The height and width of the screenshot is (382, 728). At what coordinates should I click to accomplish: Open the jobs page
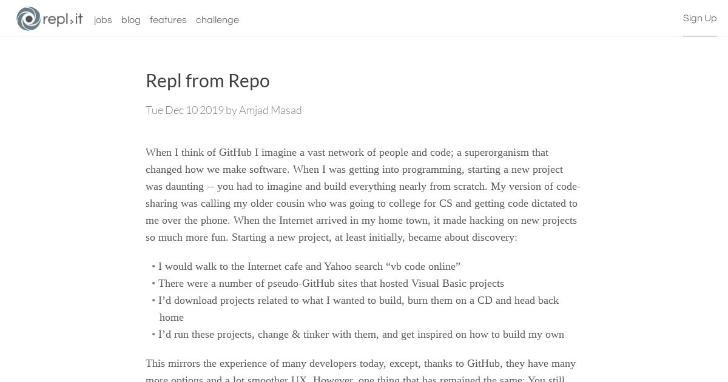103,20
